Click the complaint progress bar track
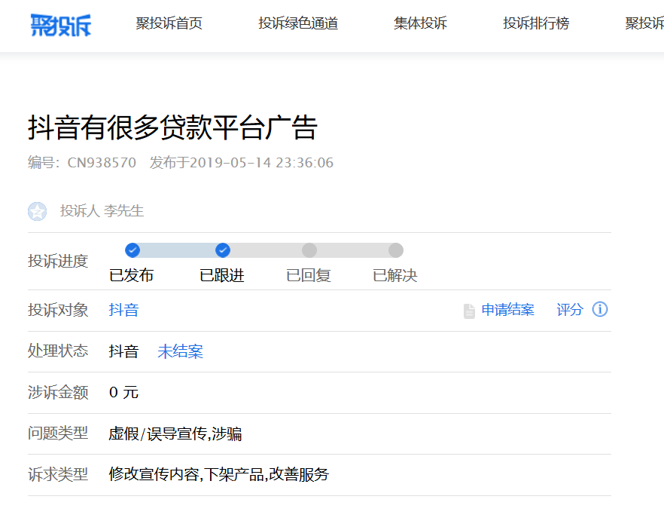Viewport: 664px width, 530px height. click(x=263, y=250)
